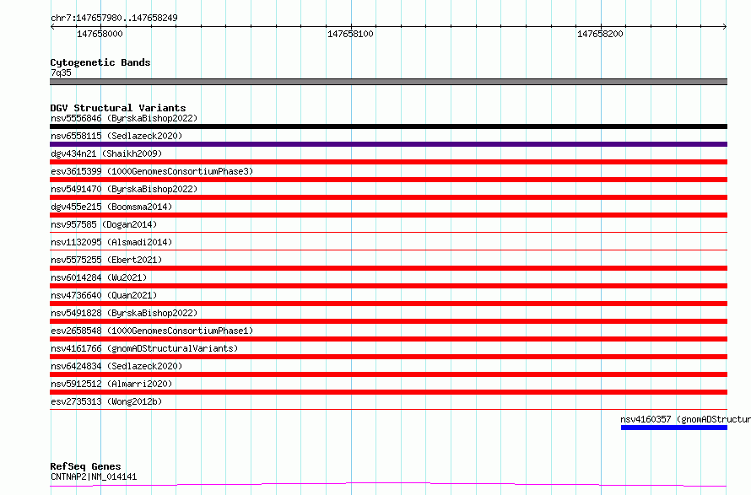The image size is (751, 495).
Task: Open the CNTNAP2|NM_014141 gene label
Action: (94, 476)
